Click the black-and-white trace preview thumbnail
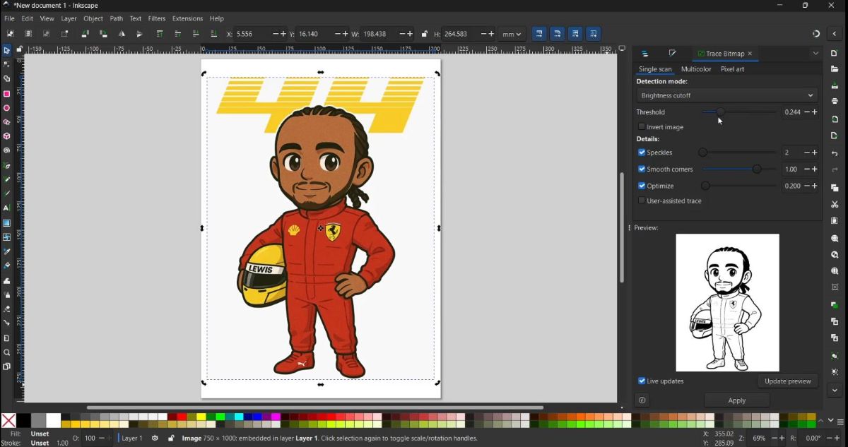The image size is (848, 447). [x=727, y=302]
